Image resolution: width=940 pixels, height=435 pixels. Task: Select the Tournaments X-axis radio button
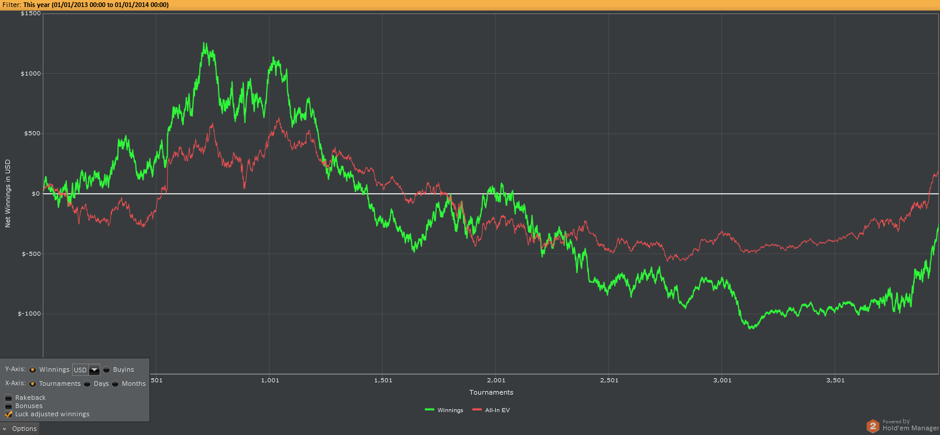click(x=33, y=383)
